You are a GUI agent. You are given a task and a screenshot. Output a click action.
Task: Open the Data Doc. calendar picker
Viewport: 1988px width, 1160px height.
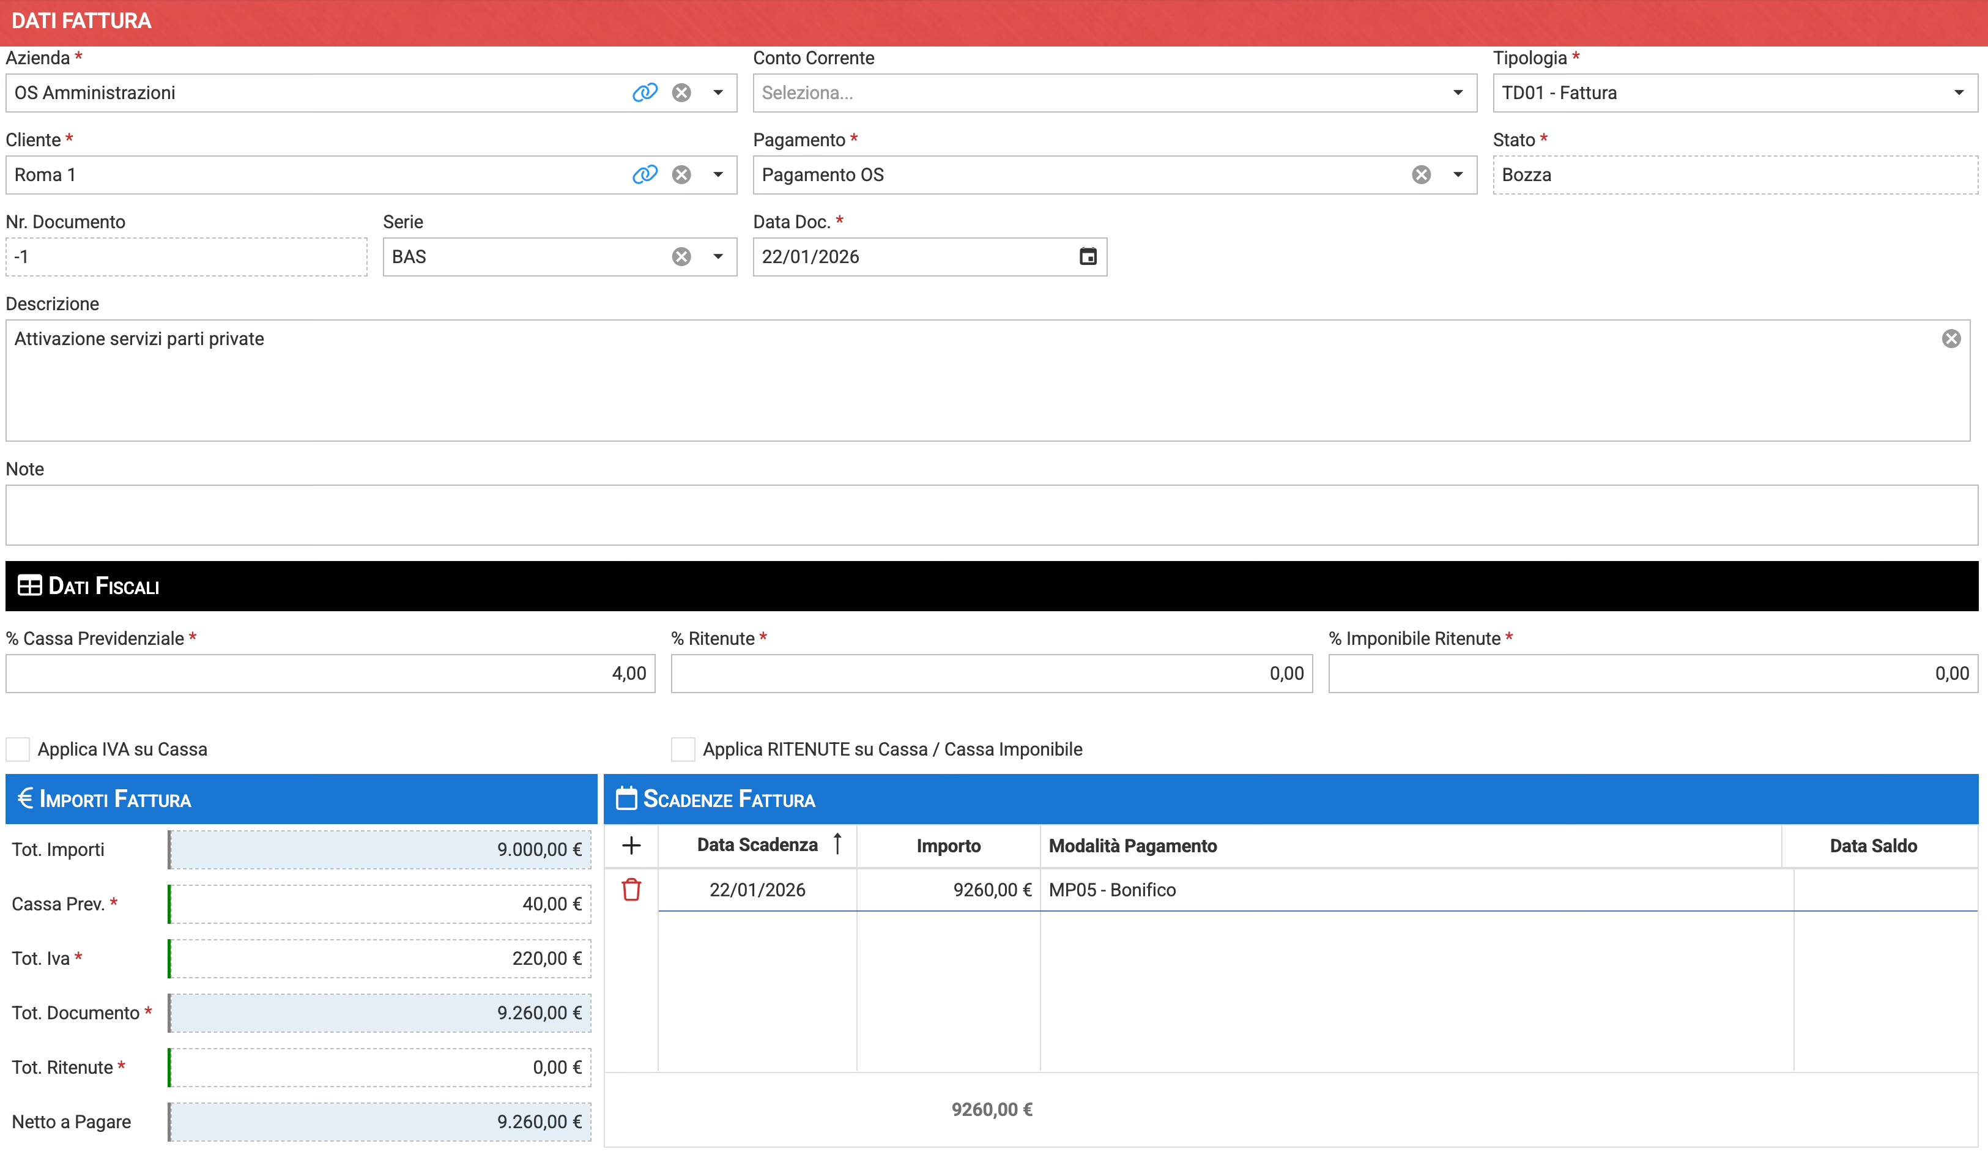1088,256
